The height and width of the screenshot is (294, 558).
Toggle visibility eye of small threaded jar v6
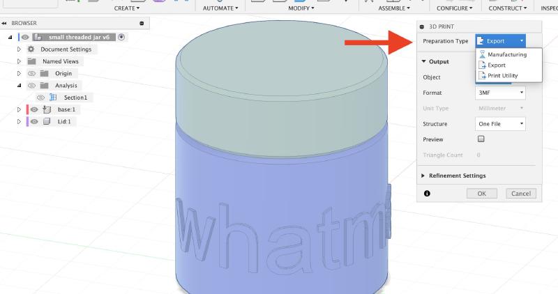[x=25, y=37]
